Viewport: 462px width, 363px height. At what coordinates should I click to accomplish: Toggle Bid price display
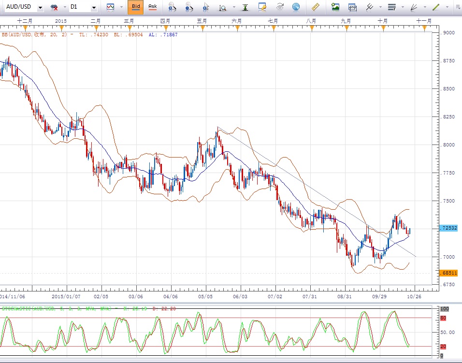point(136,7)
